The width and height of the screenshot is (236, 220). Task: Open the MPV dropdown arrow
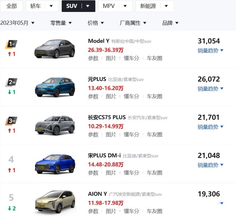(x=125, y=6)
